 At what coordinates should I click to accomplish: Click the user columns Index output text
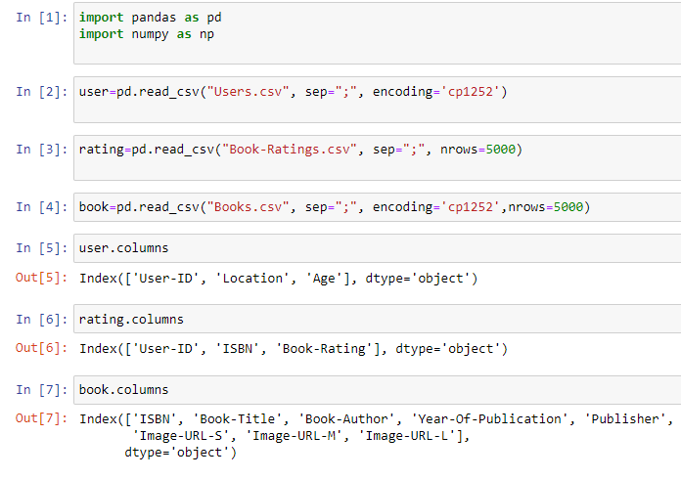(278, 279)
